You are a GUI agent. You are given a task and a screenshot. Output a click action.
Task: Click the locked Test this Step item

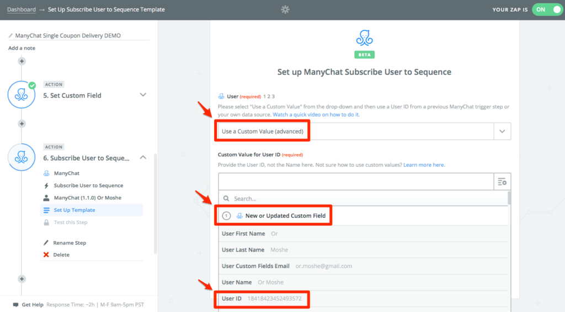pyautogui.click(x=71, y=222)
